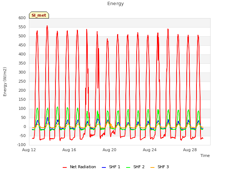Toggle the SHF 2 legend entry
Viewport: 232px width, 174px height.
coord(135,167)
